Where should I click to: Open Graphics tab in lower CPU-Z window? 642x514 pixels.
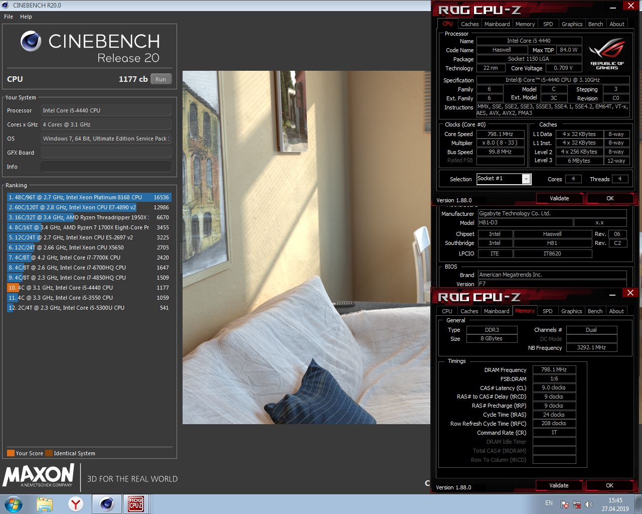571,311
